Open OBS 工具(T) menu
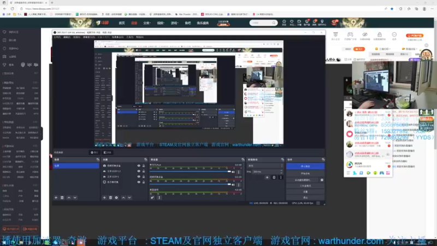 (x=129, y=37)
